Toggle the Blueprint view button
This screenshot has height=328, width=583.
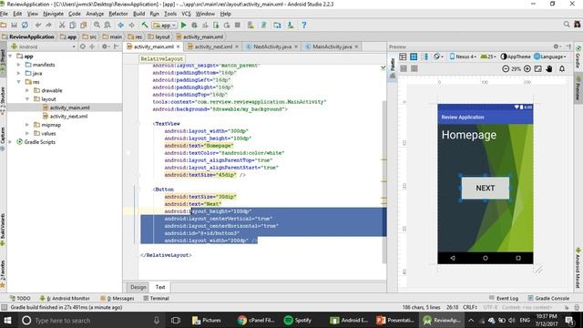tap(414, 56)
